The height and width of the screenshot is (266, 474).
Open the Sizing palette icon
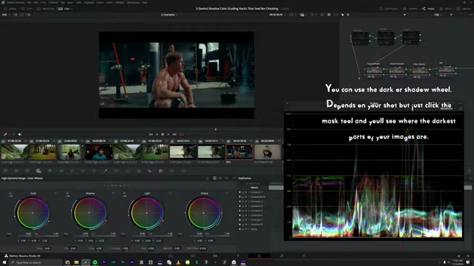(x=172, y=171)
